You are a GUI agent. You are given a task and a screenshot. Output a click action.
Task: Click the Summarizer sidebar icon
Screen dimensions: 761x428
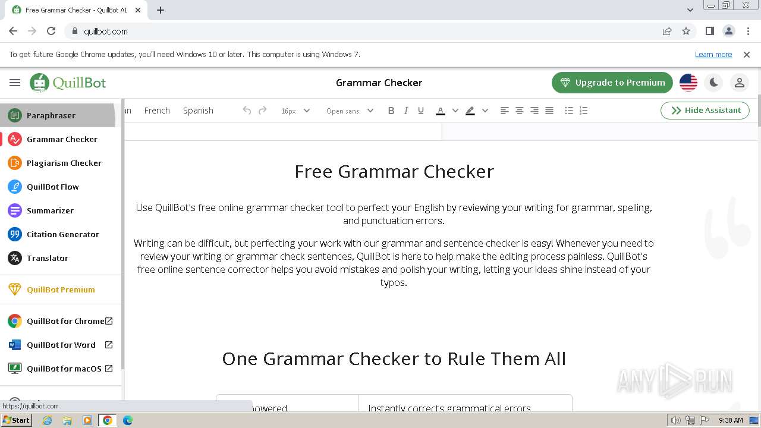15,210
